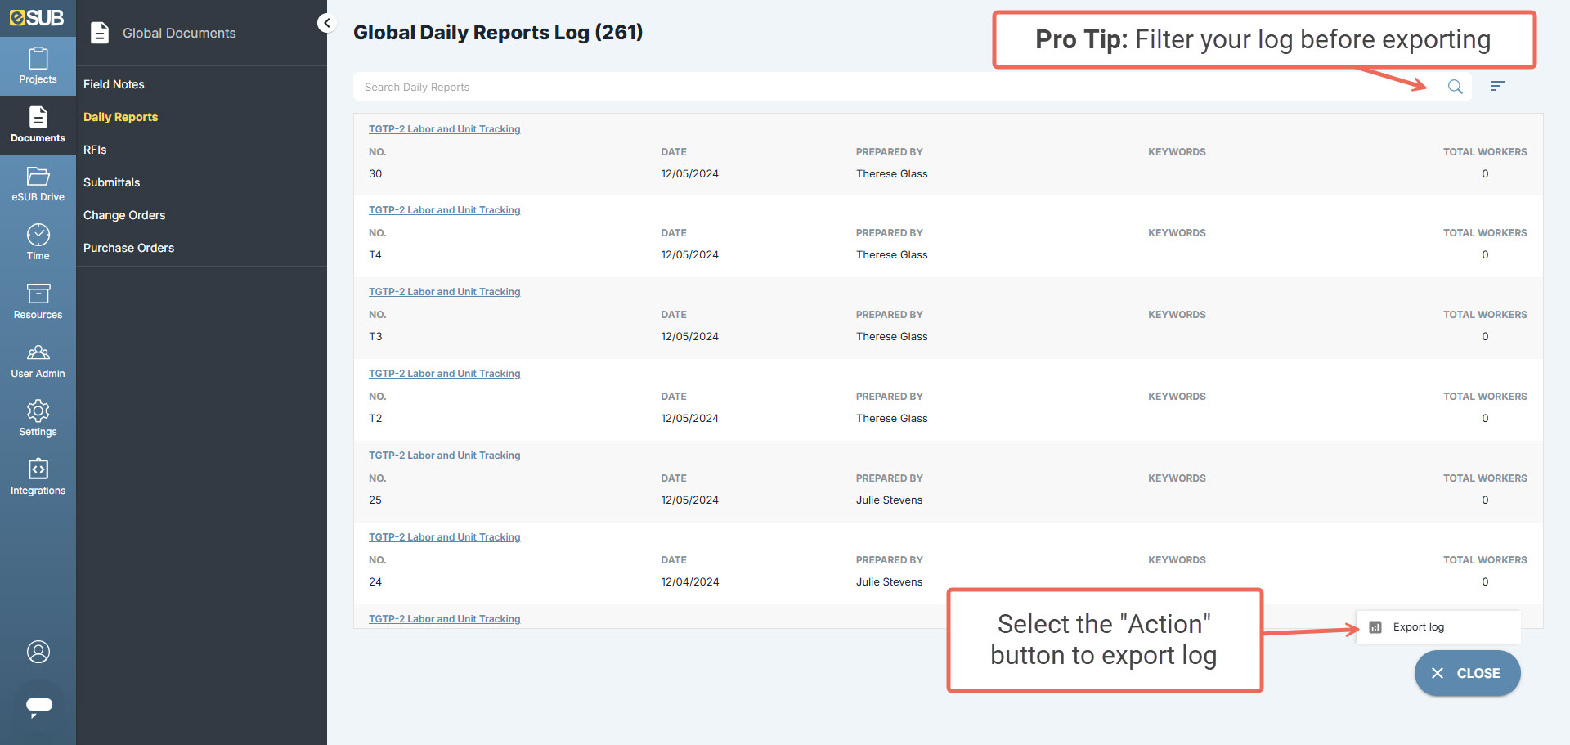Image resolution: width=1570 pixels, height=745 pixels.
Task: Open TGTP-2 link for report No. 30
Action: point(444,129)
